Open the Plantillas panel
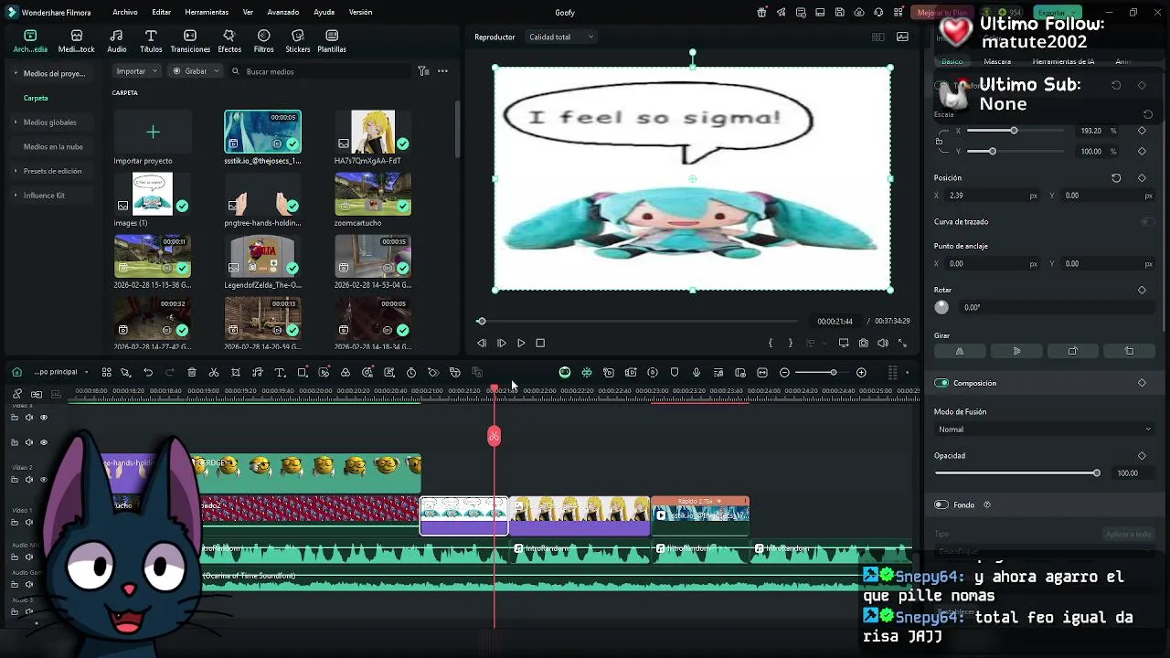 331,40
